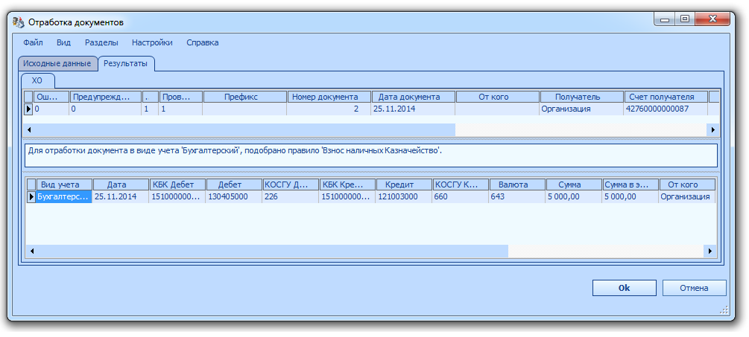The image size is (749, 337).
Task: Click the Счет получателя column header
Action: click(666, 97)
